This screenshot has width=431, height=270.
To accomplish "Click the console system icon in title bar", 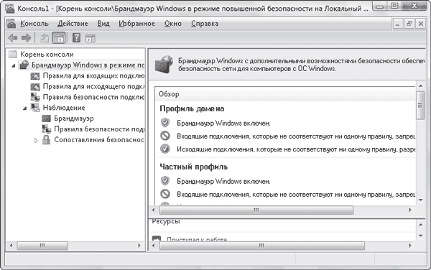I will click(x=10, y=9).
